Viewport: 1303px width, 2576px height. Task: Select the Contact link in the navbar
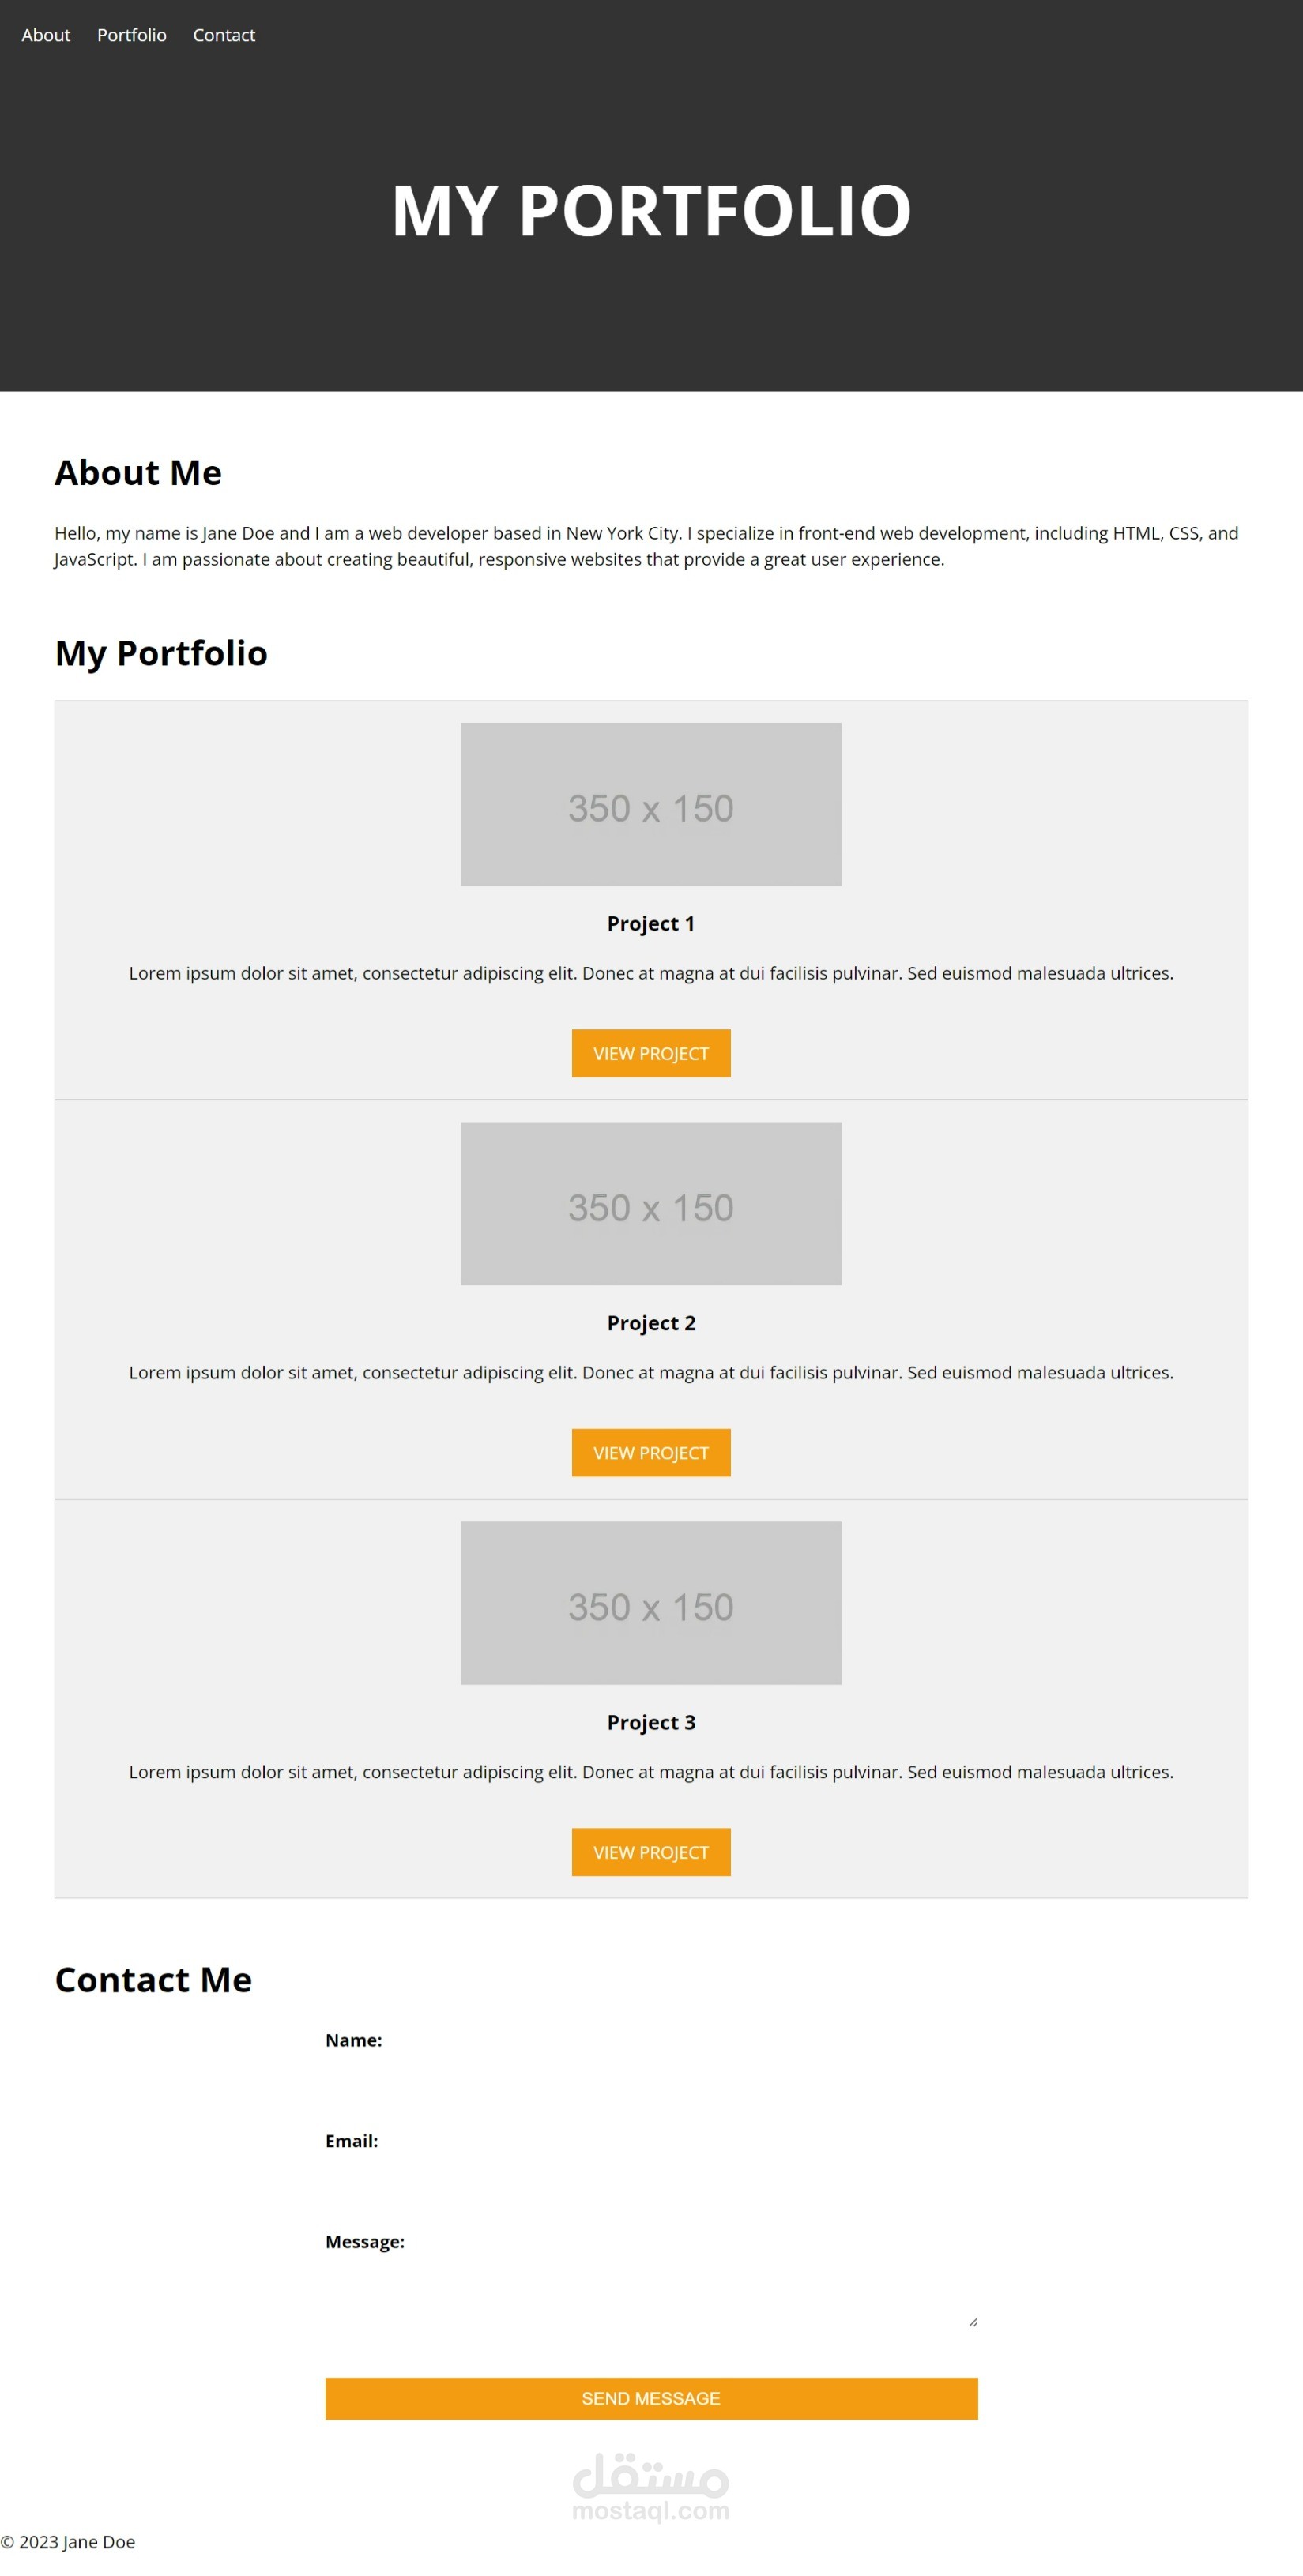224,35
